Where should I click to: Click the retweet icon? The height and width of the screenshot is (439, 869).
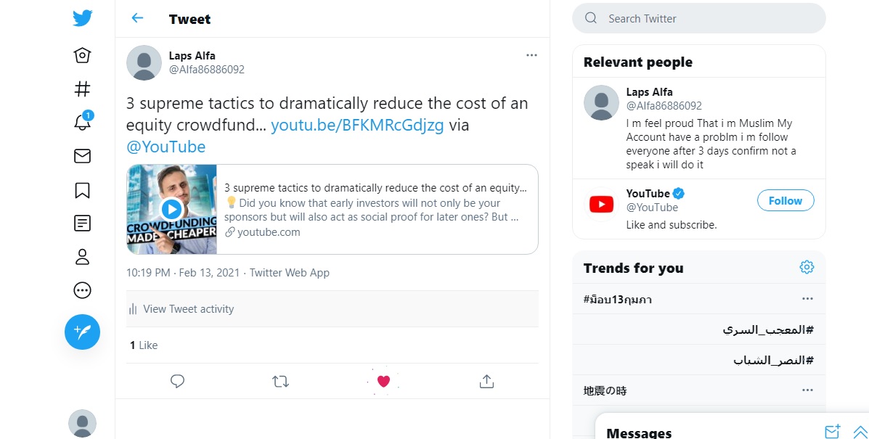click(280, 381)
